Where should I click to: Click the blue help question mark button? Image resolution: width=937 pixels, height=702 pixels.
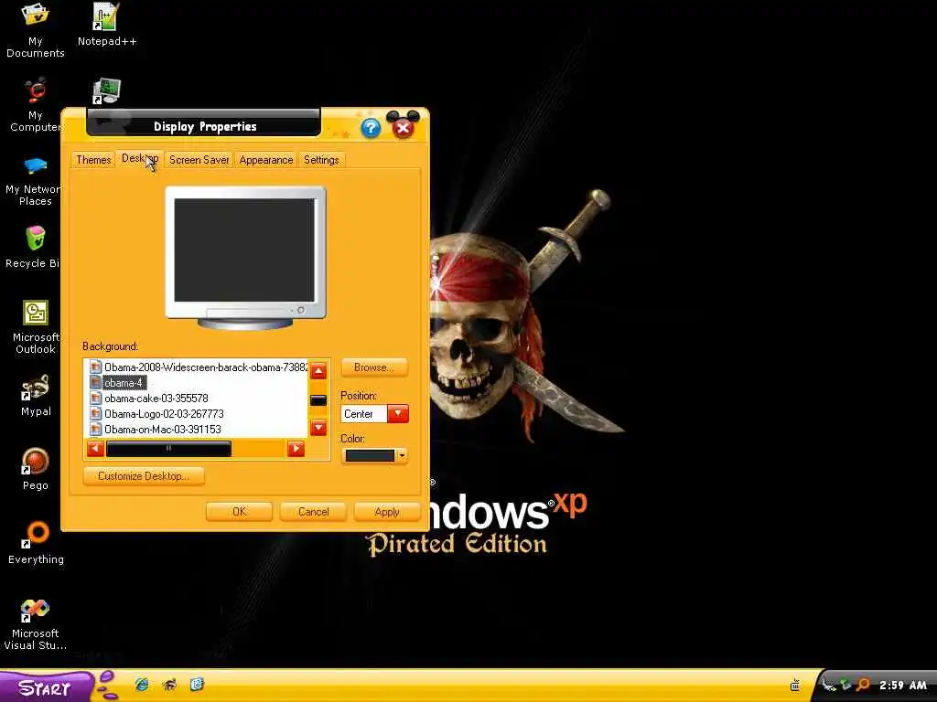coord(371,128)
